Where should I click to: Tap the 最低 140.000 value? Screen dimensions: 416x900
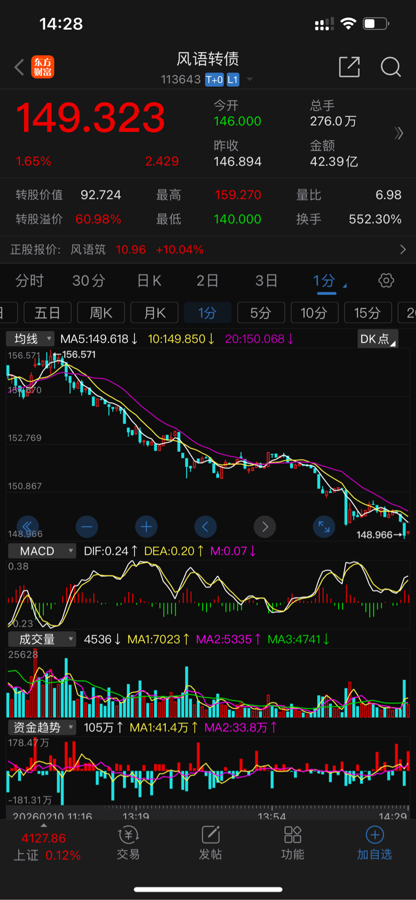237,219
